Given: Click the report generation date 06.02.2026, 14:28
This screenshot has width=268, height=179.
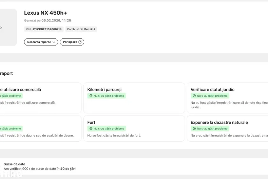Looking at the screenshot, I should [x=56, y=20].
